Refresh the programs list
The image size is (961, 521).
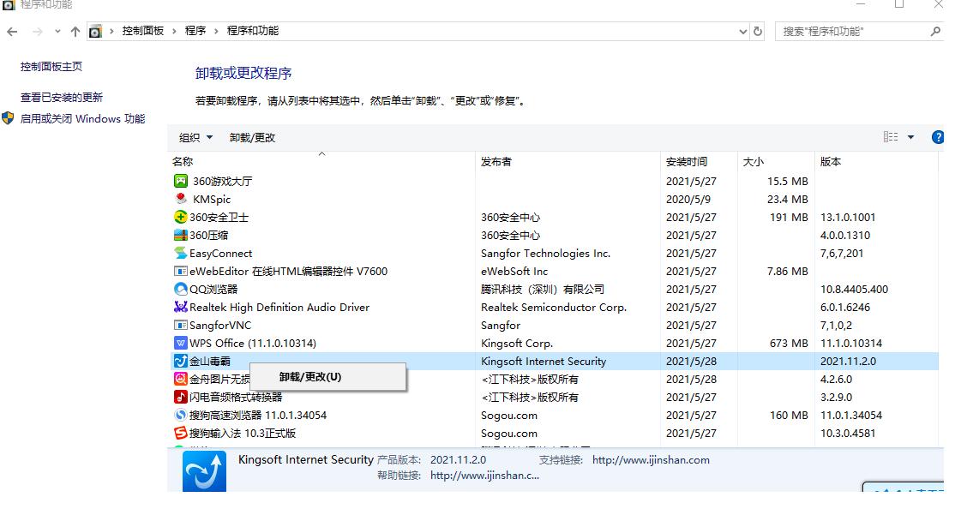[x=758, y=31]
